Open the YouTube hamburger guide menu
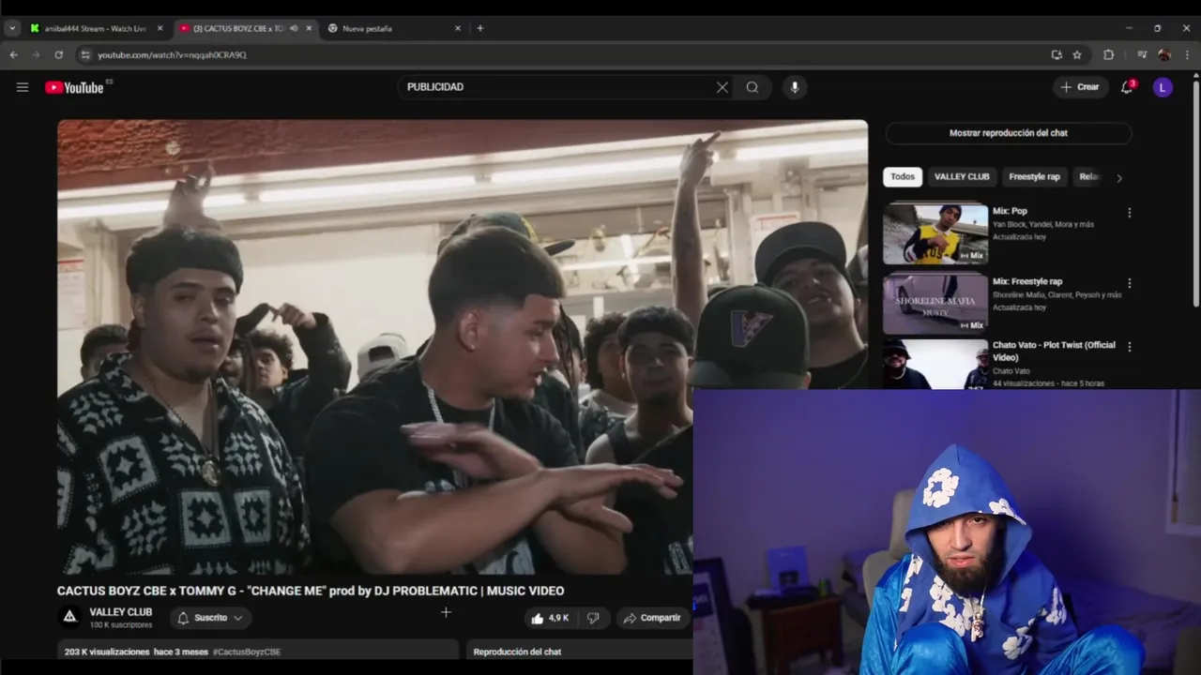Viewport: 1201px width, 675px height. click(x=23, y=87)
